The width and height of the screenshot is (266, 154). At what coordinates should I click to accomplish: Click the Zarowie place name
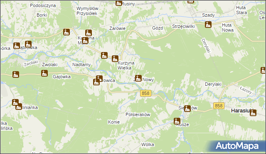[117, 28]
